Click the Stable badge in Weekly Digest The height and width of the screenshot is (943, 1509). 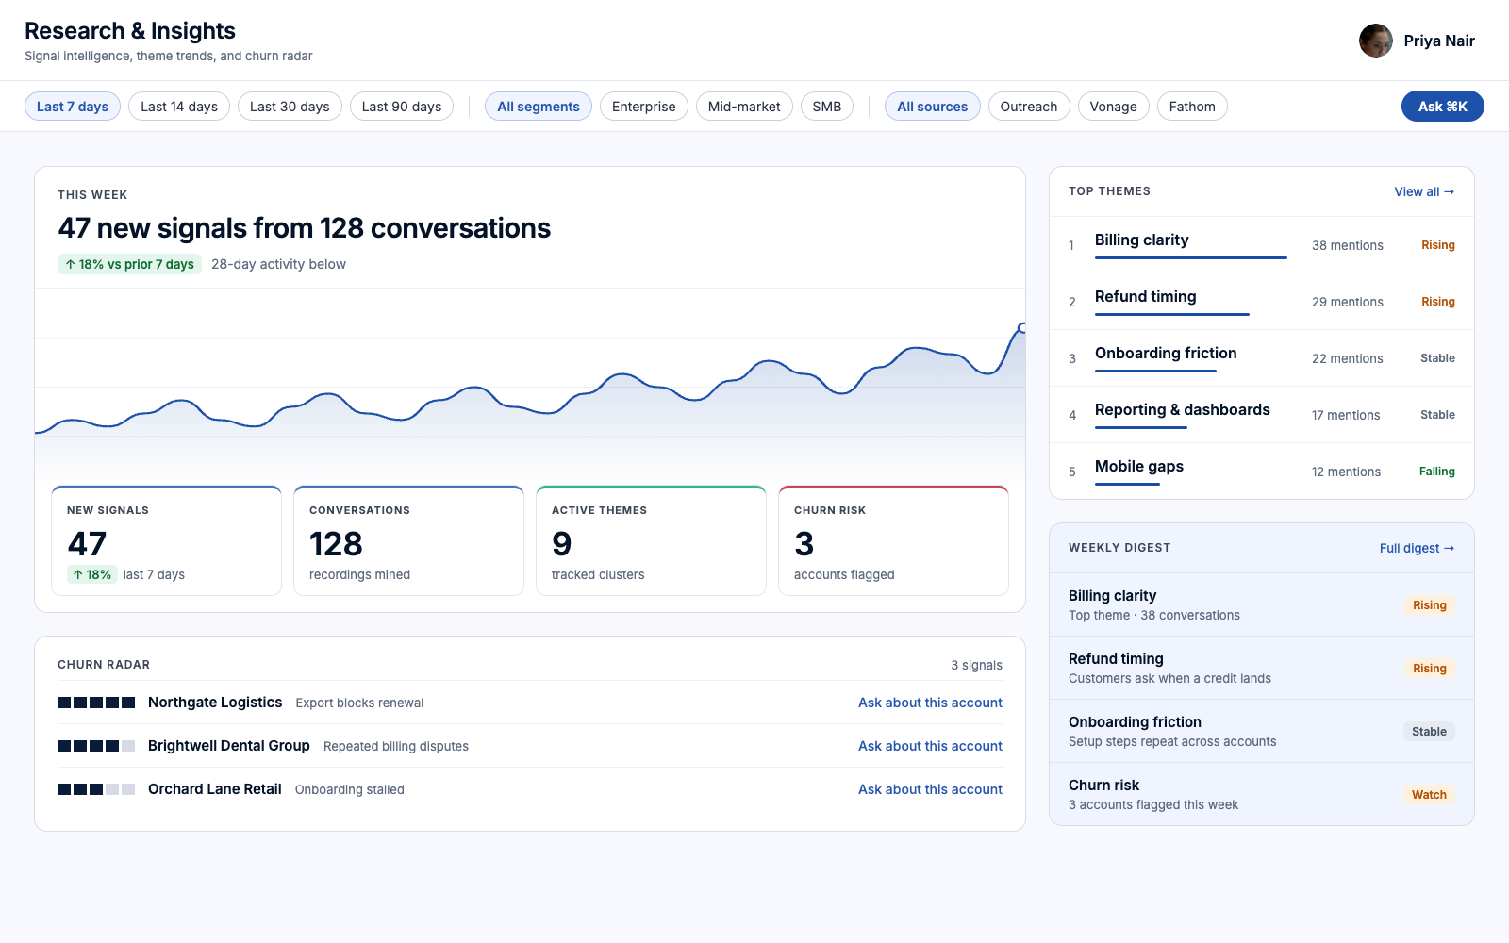pos(1429,732)
